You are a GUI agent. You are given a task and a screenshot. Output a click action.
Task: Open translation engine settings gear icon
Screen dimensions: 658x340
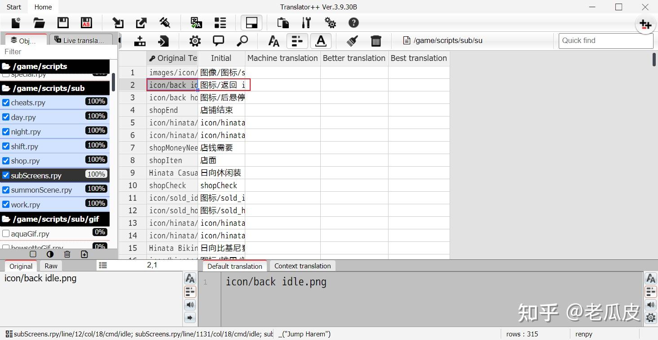194,41
